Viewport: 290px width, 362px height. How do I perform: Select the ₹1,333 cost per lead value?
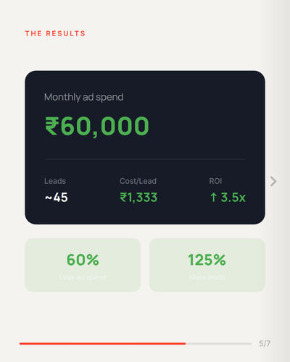pyautogui.click(x=138, y=198)
